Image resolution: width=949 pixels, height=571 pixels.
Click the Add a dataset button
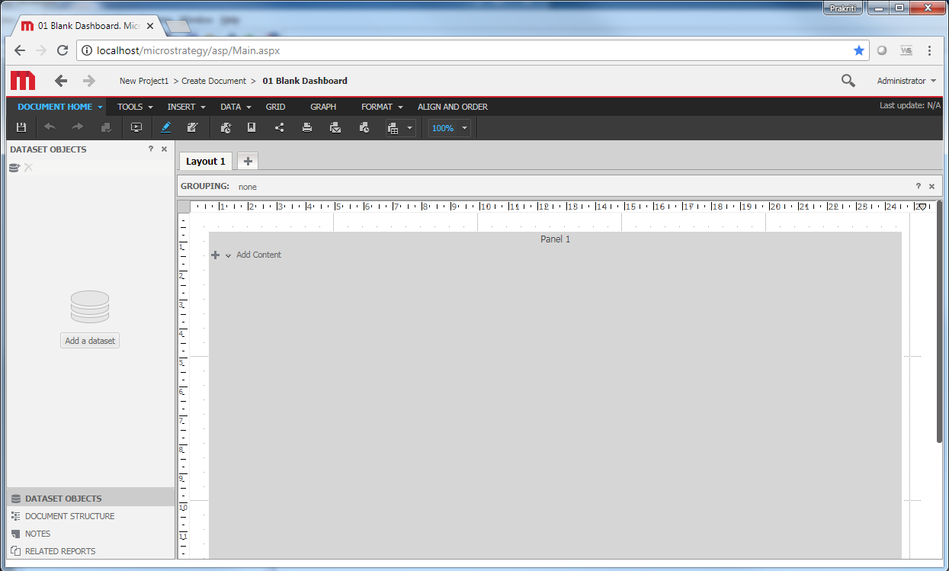click(x=89, y=340)
